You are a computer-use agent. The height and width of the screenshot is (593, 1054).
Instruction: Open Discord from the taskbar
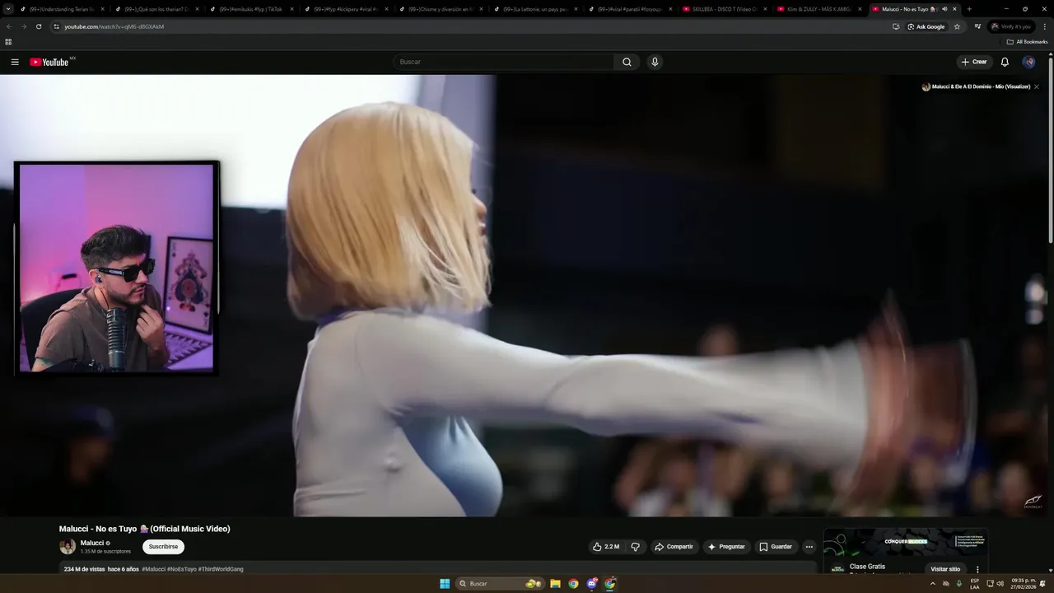click(591, 584)
